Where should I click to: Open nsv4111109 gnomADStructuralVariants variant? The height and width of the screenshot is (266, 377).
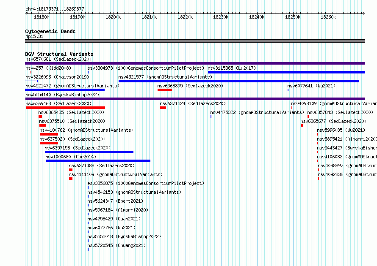(116, 174)
